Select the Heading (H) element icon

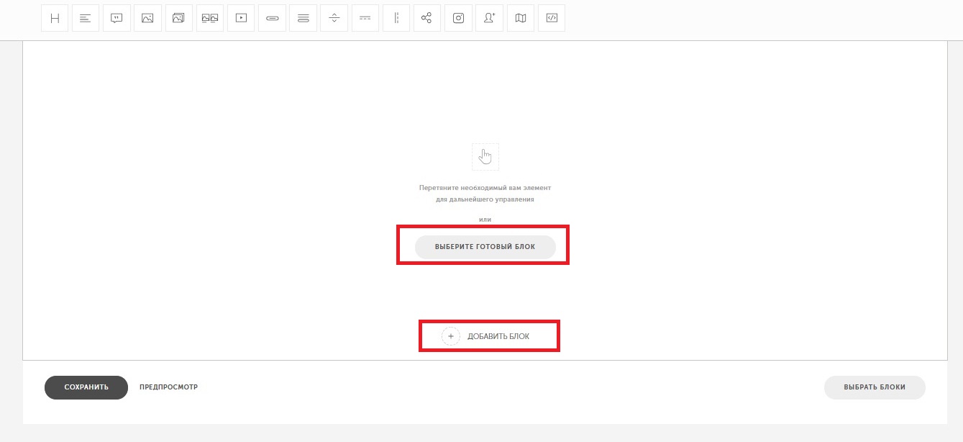(x=55, y=18)
